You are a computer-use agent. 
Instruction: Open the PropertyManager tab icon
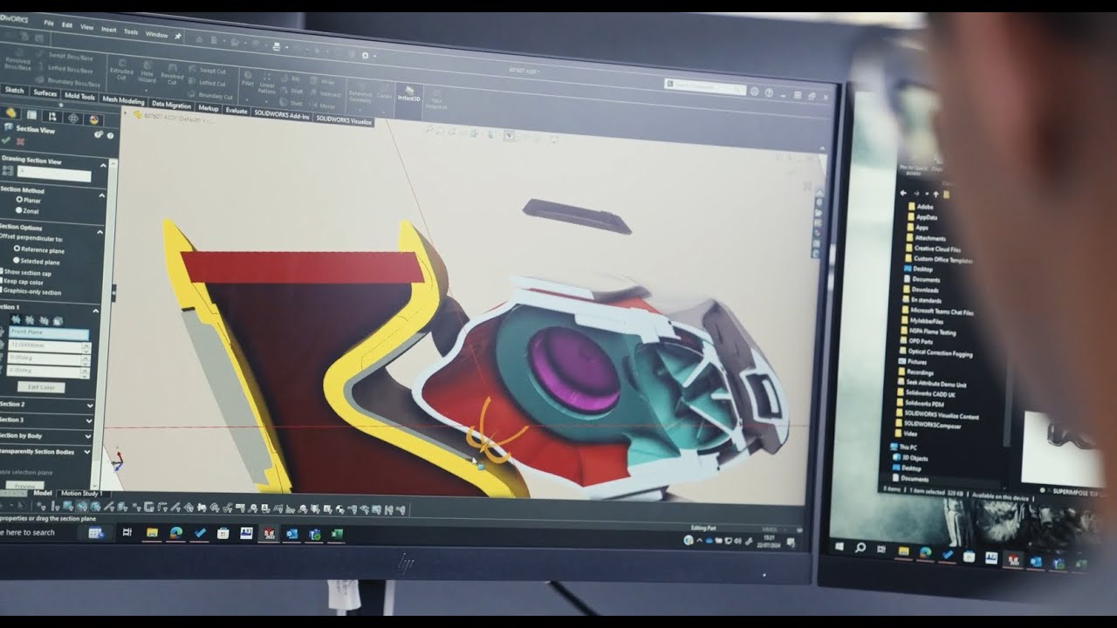pos(31,113)
